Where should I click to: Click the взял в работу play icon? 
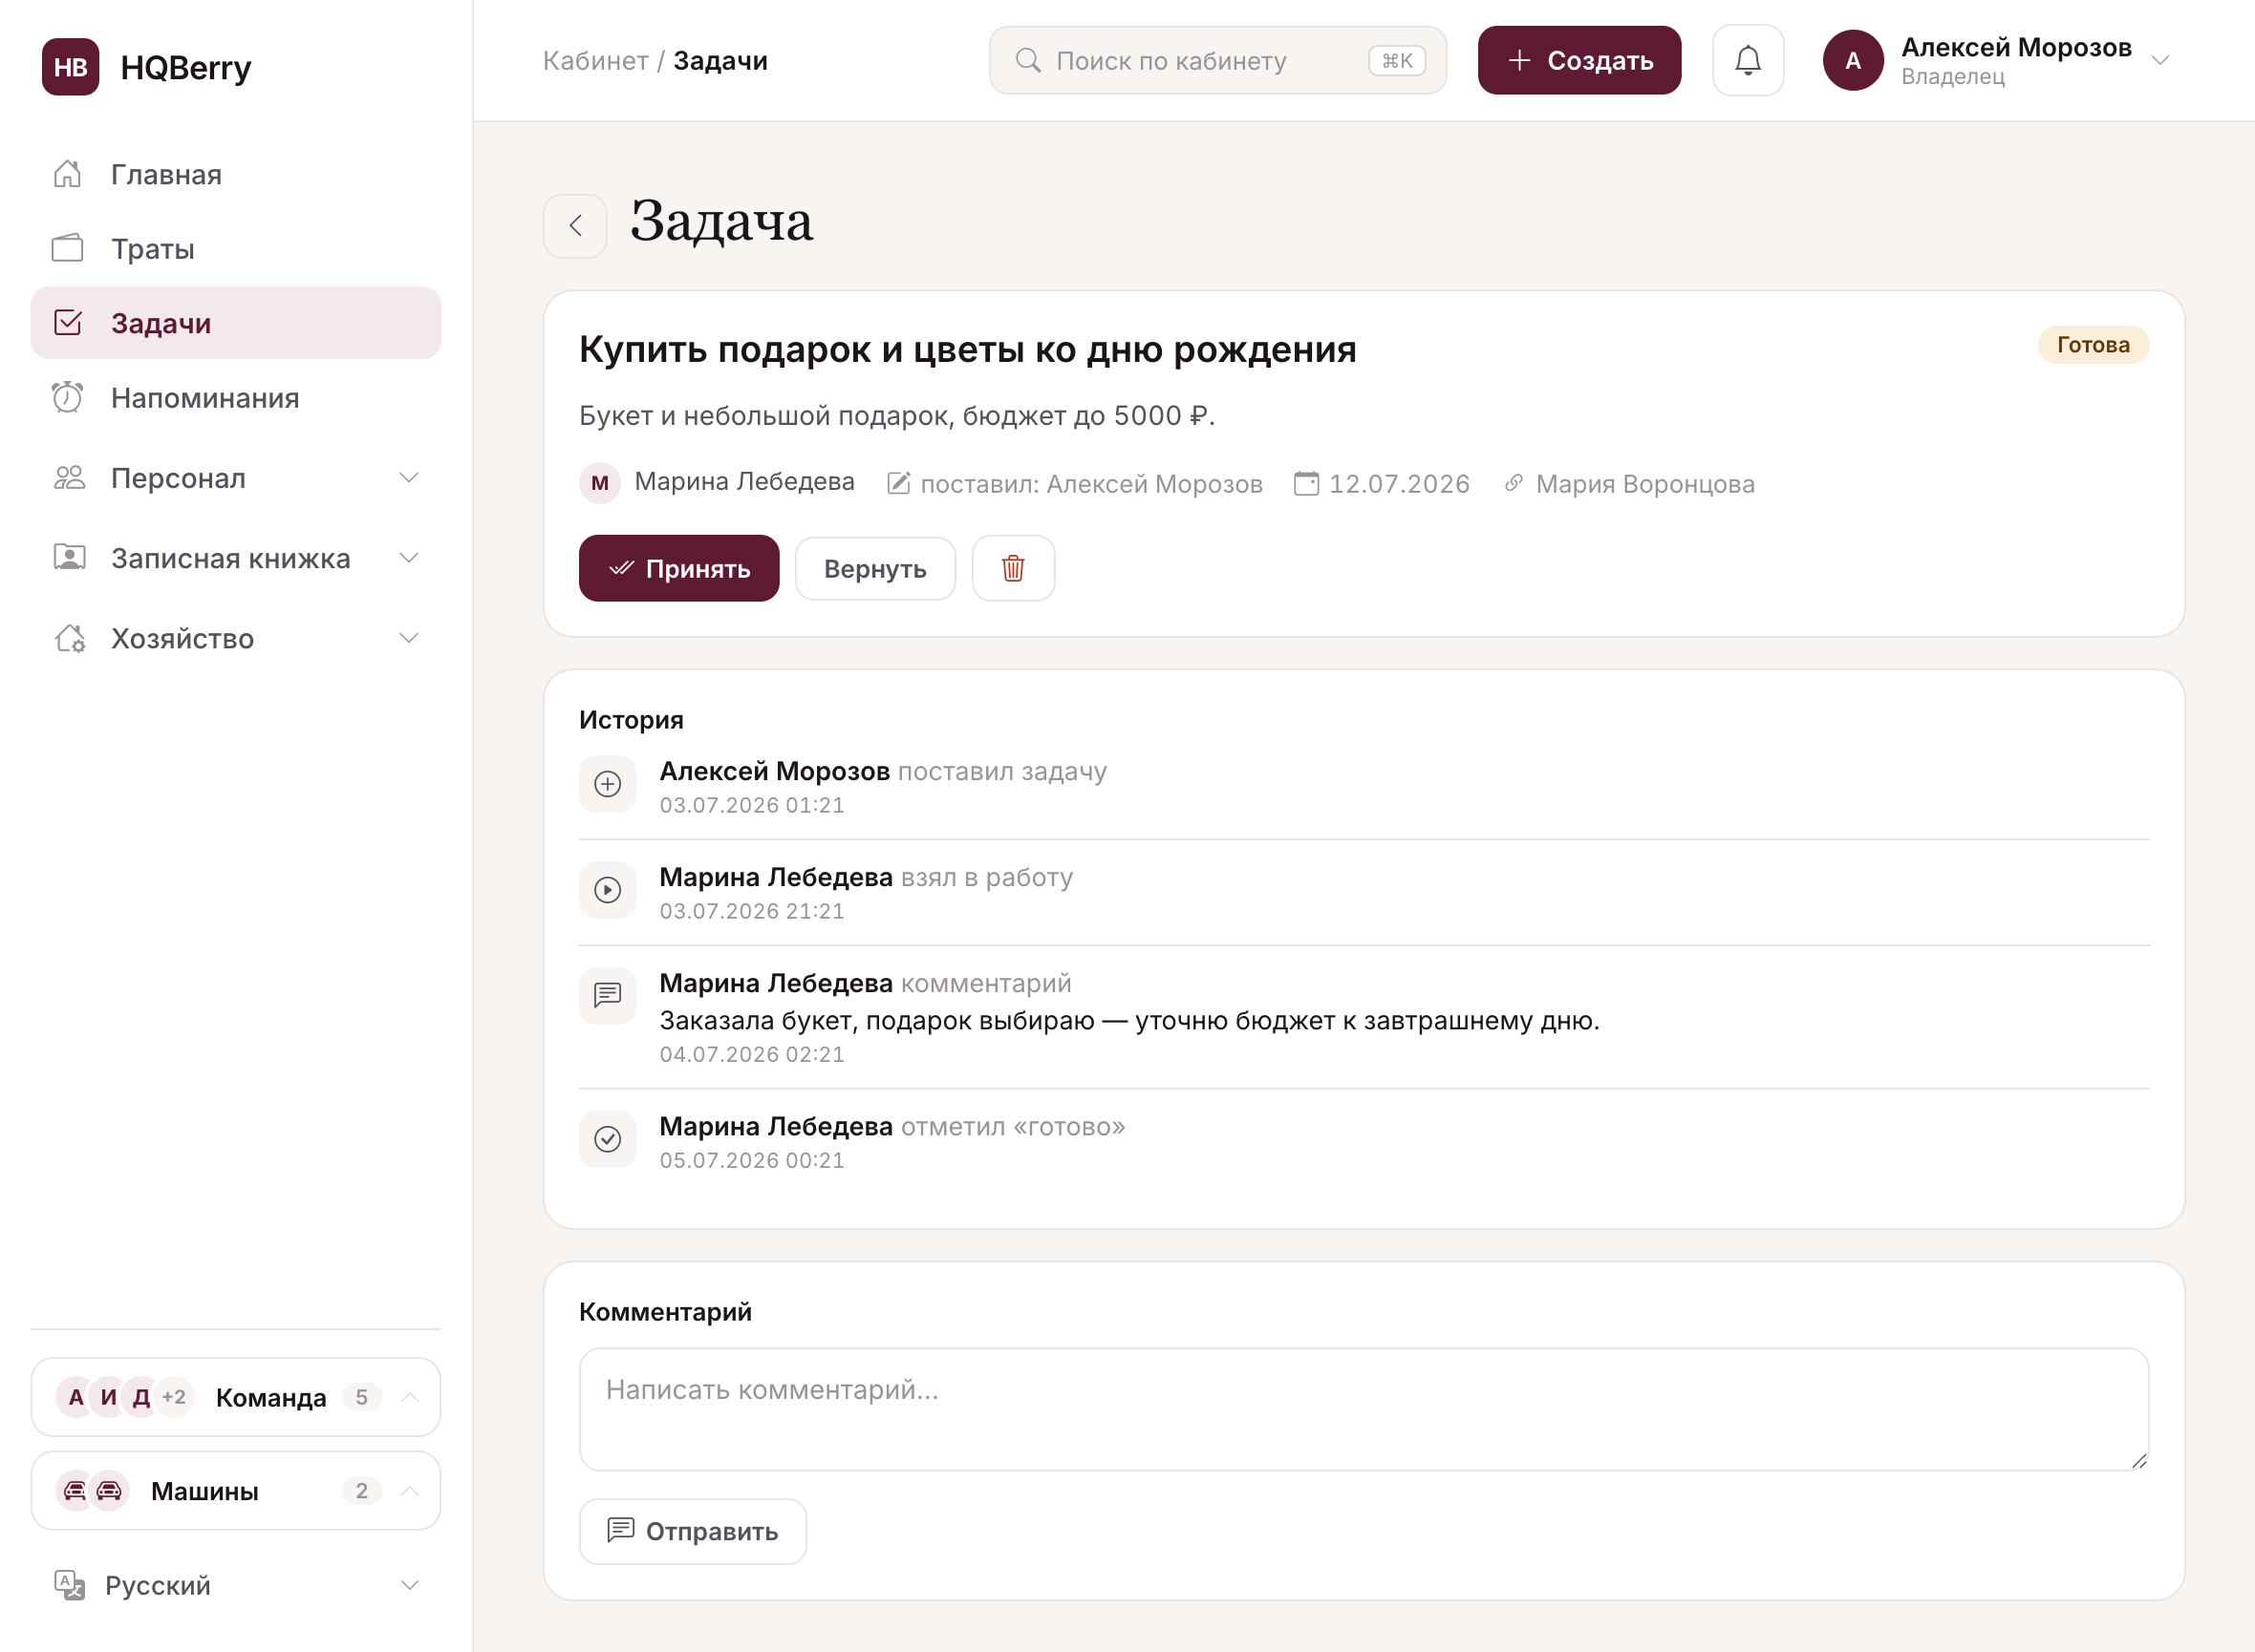[x=608, y=890]
